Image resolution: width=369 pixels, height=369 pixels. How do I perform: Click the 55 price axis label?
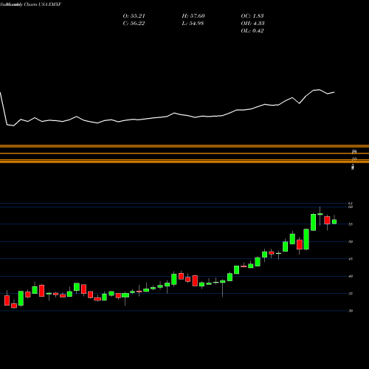point(351,224)
